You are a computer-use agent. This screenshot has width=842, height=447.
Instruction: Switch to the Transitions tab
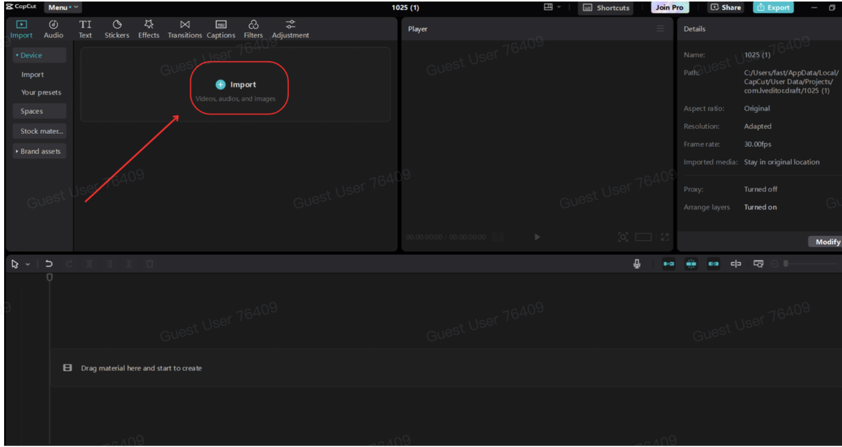click(184, 29)
